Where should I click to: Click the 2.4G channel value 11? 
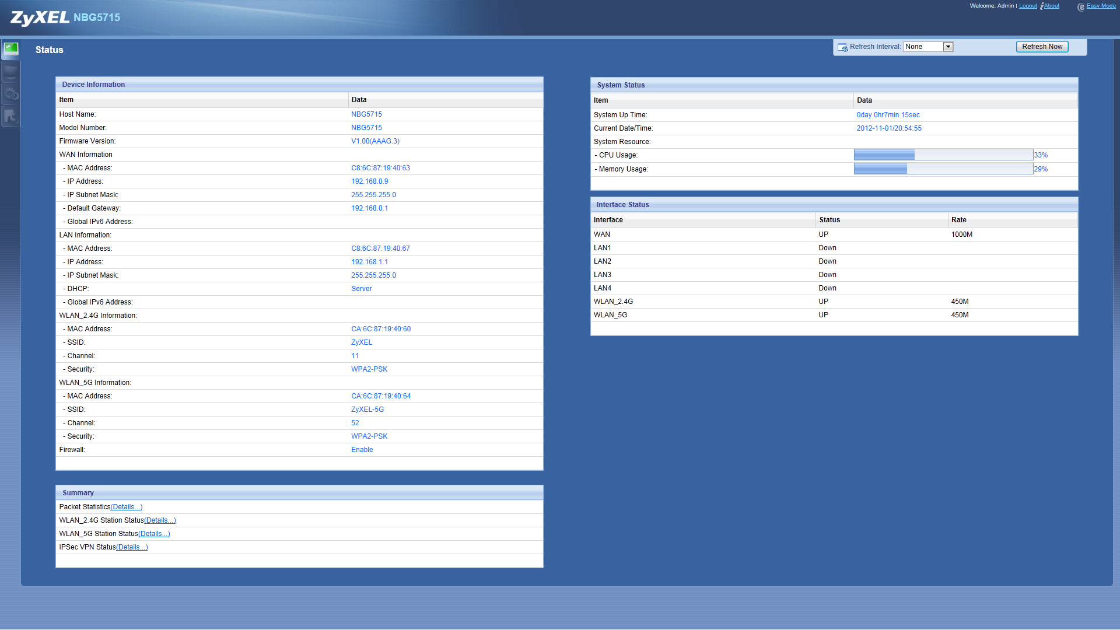(x=355, y=356)
